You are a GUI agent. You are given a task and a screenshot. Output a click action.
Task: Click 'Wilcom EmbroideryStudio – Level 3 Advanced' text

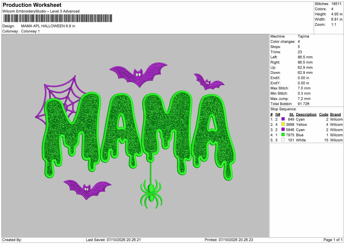point(41,11)
